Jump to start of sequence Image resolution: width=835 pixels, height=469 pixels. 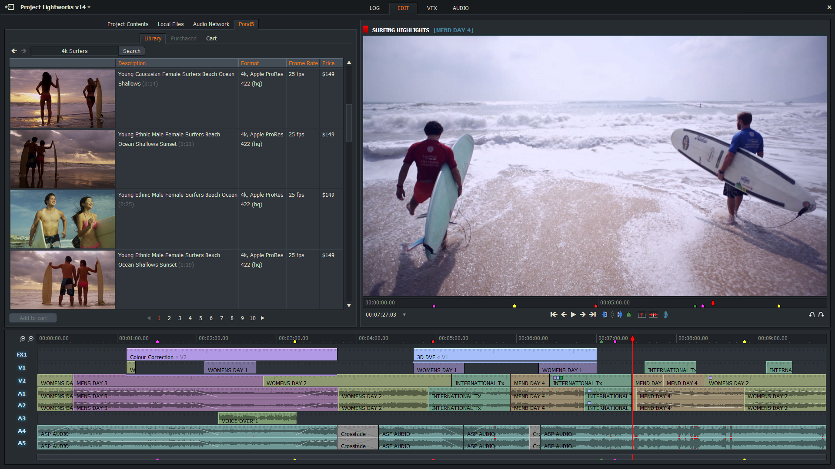[x=554, y=315]
